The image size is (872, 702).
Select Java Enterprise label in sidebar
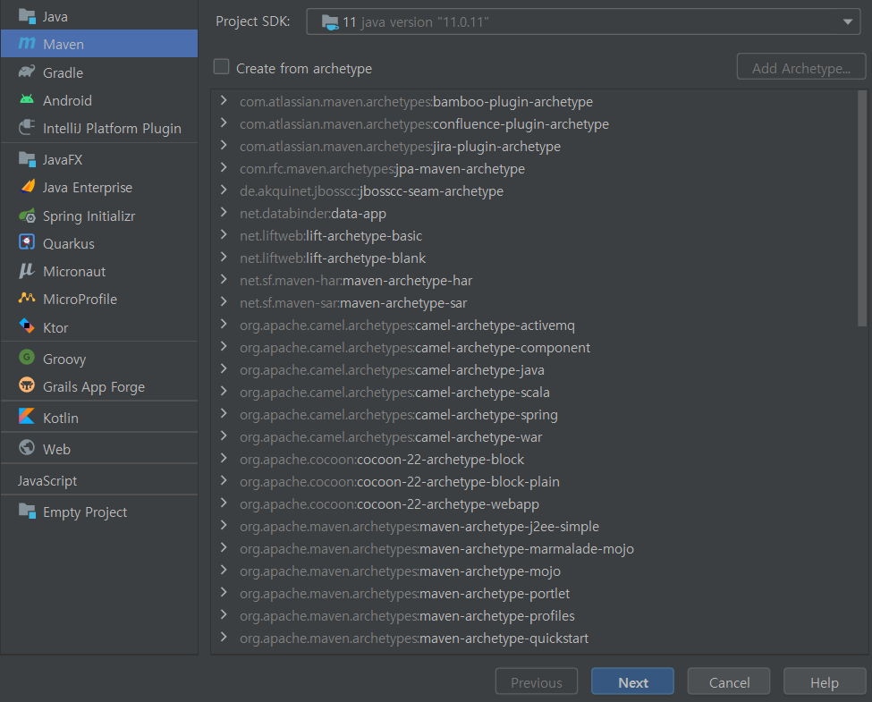(88, 188)
